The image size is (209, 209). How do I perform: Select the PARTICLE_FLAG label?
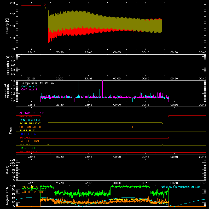click(29, 141)
